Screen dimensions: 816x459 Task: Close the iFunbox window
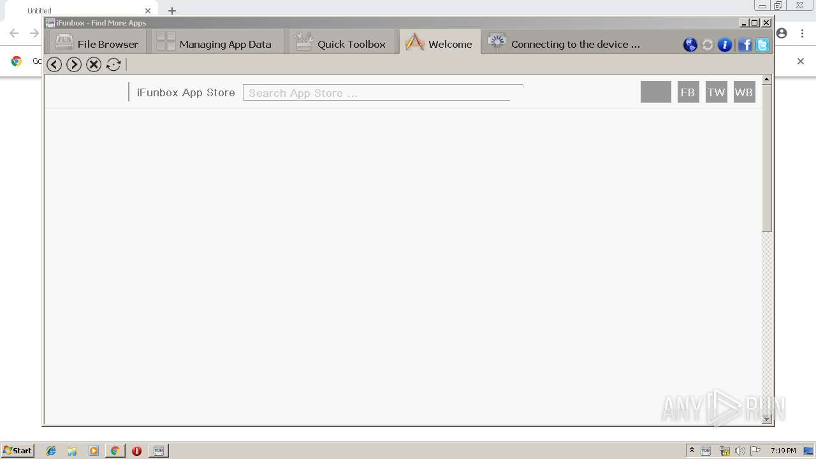pyautogui.click(x=766, y=22)
